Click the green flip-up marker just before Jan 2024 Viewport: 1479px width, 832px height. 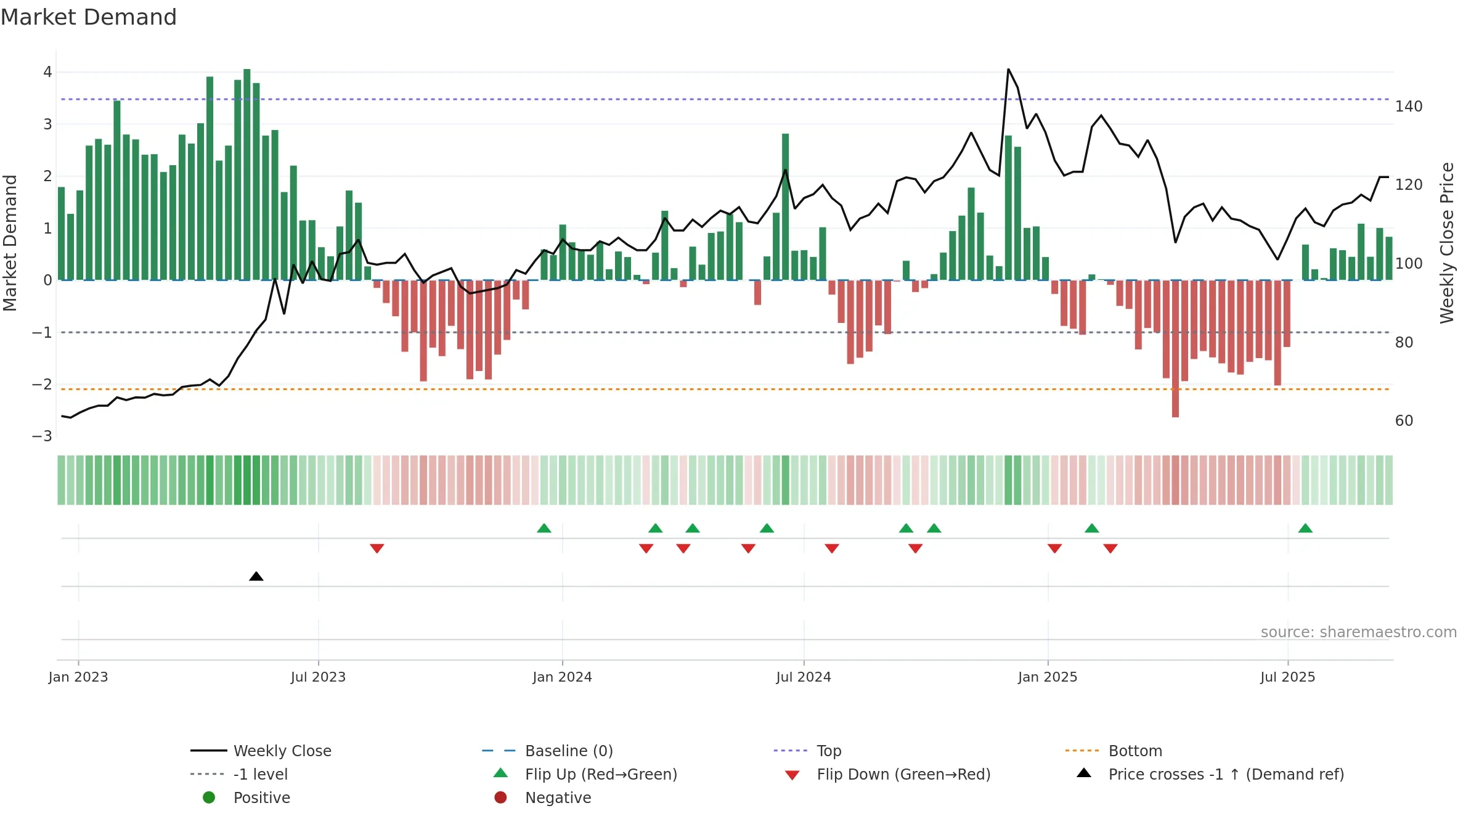click(x=544, y=528)
